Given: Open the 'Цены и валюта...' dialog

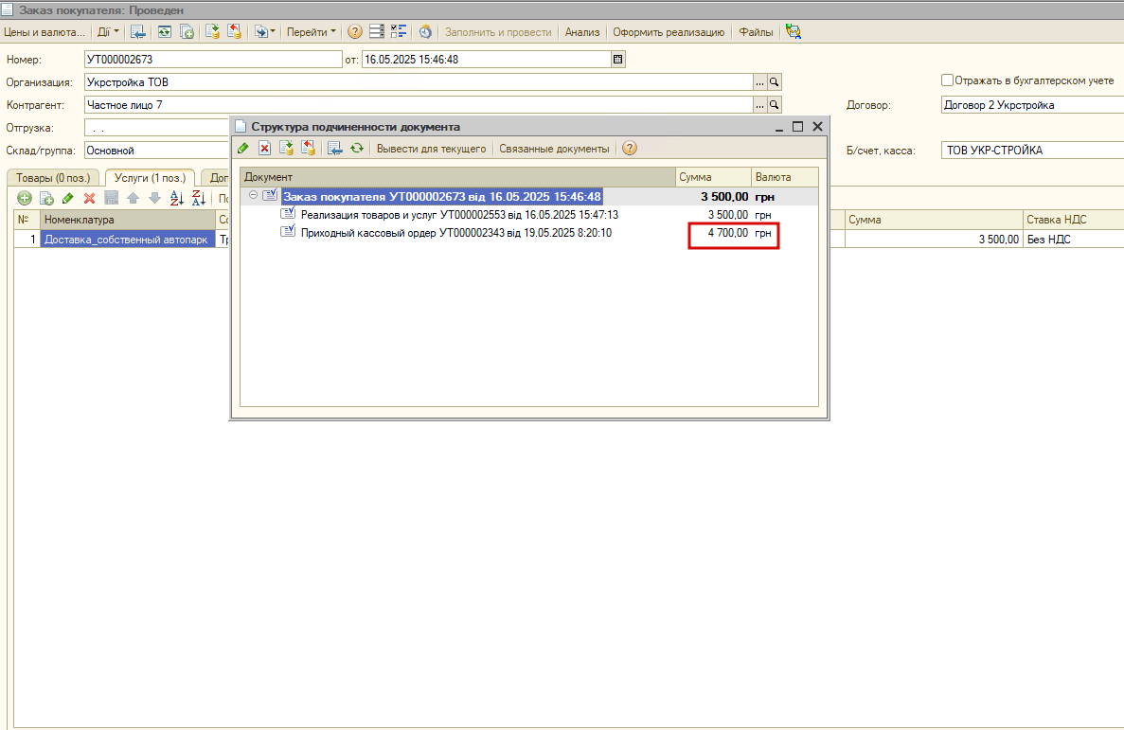Looking at the screenshot, I should 45,32.
